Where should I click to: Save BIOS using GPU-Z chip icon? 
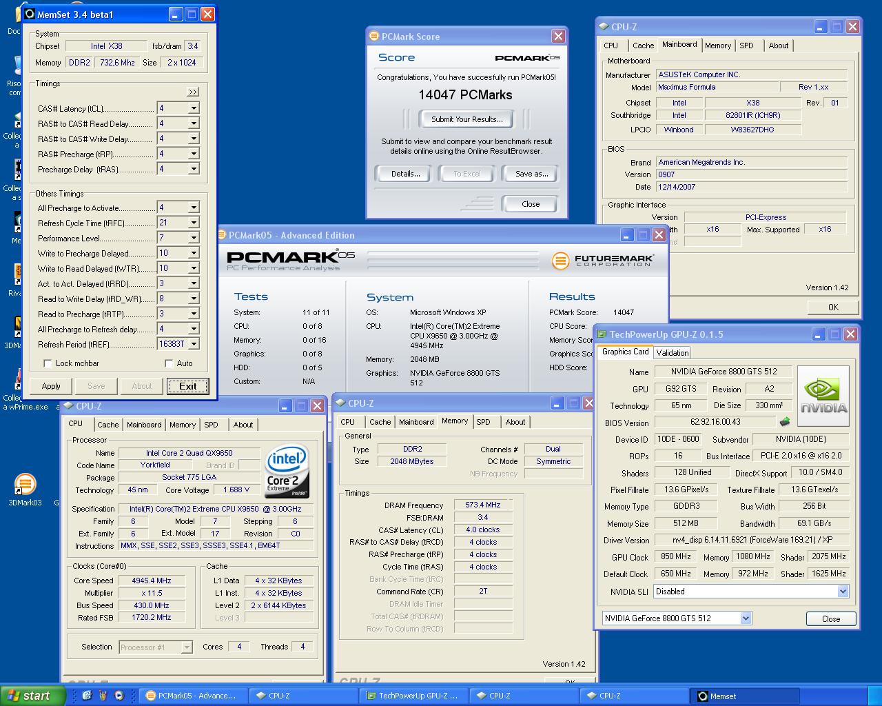point(785,422)
